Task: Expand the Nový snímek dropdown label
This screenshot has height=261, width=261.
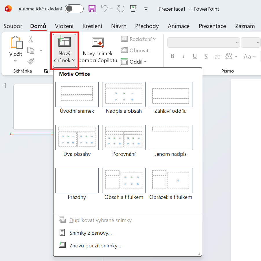Action: [64, 57]
